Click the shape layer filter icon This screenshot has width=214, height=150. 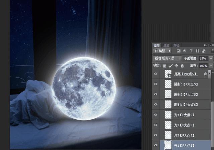point(197,51)
